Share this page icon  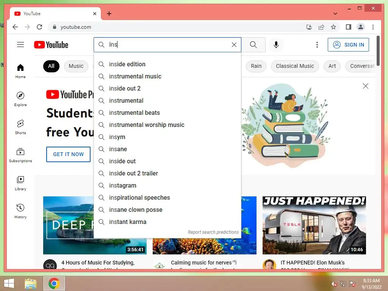point(321,27)
